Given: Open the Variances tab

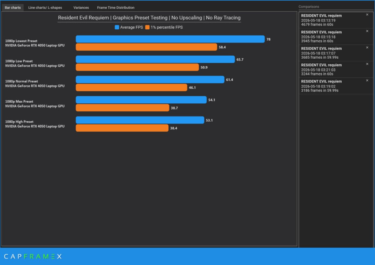Looking at the screenshot, I should 81,8.
